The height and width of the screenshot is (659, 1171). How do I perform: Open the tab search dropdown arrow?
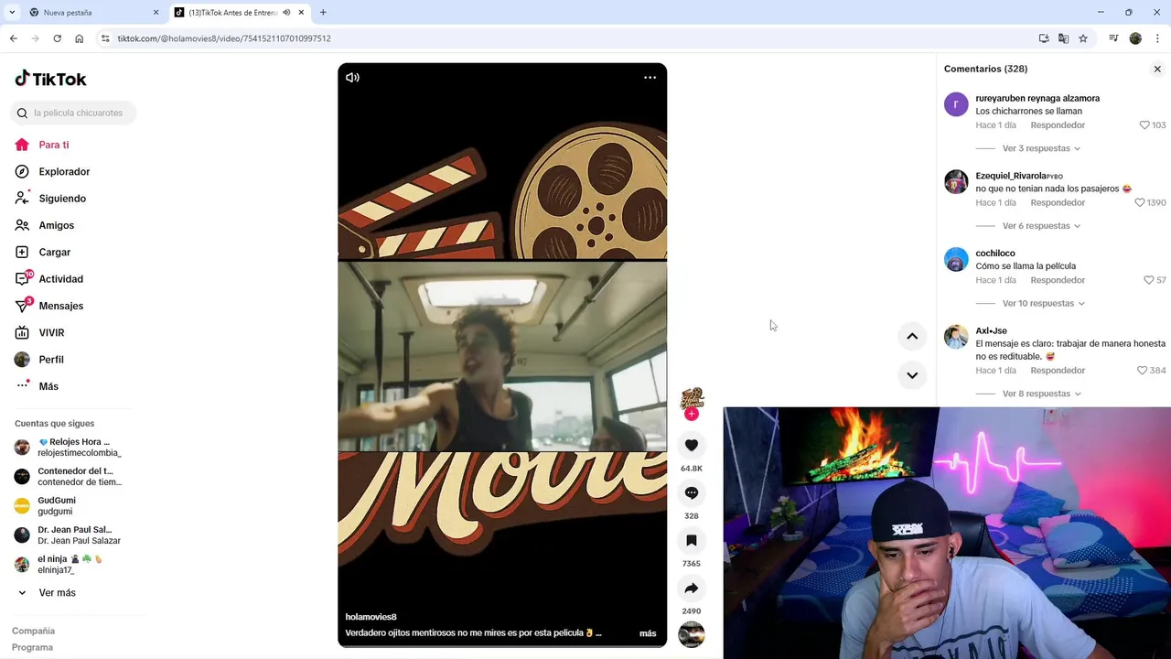12,13
